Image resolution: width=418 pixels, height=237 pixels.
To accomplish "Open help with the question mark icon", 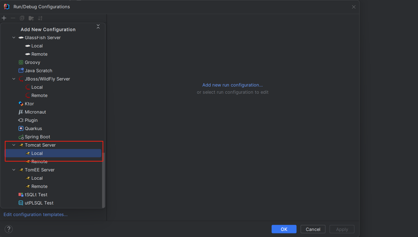I will pyautogui.click(x=9, y=229).
